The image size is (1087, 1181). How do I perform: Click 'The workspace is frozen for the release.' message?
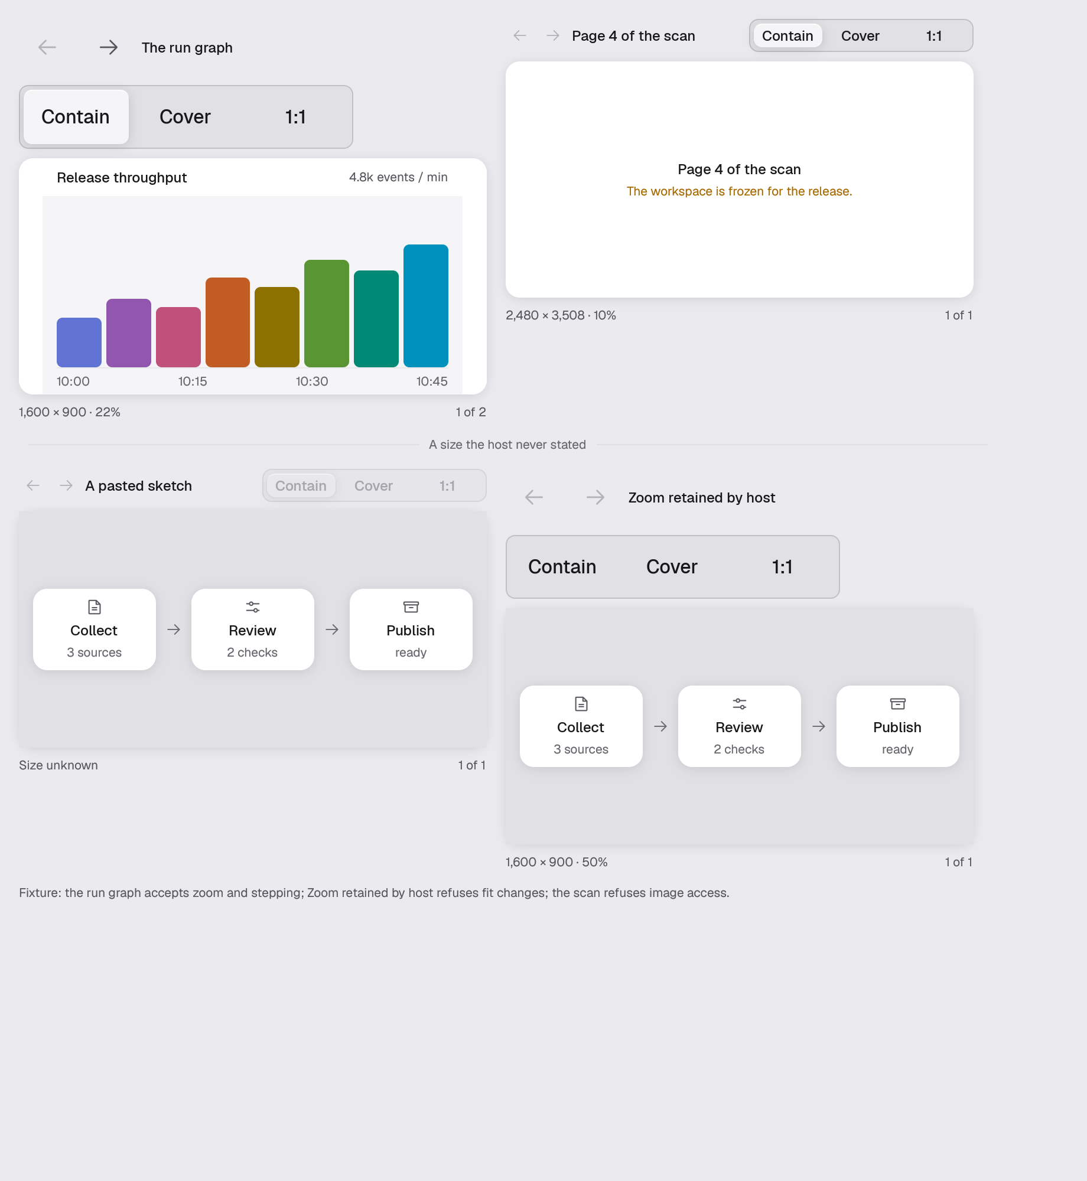click(740, 191)
